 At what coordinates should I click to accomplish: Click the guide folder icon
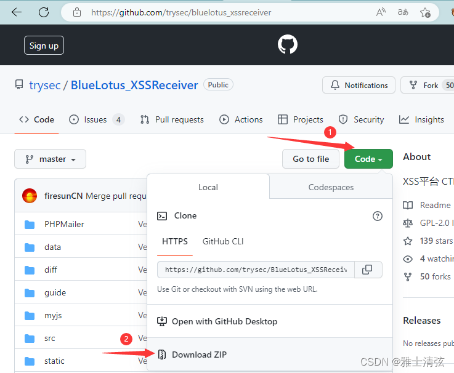click(30, 293)
